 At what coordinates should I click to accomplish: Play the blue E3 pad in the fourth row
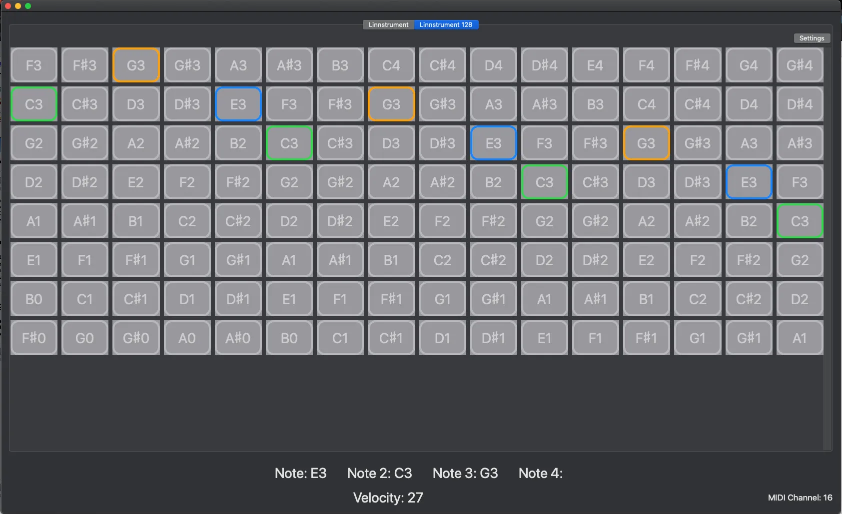(x=749, y=182)
